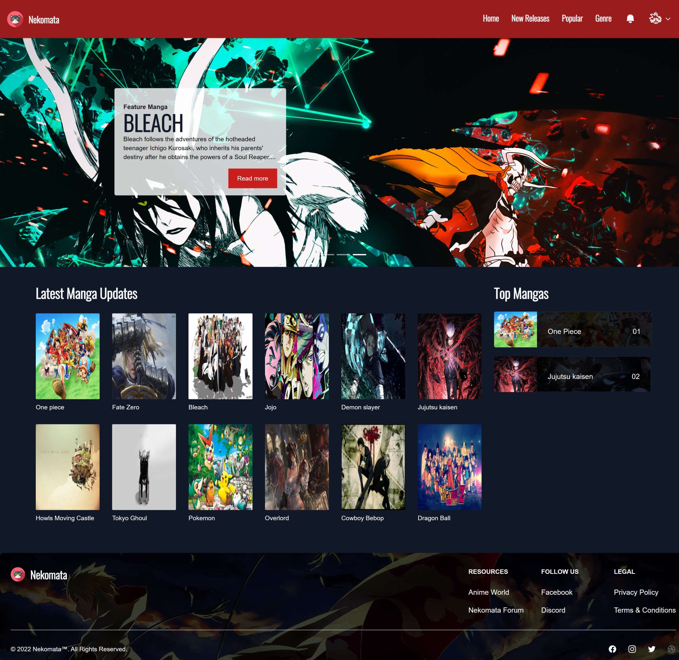
Task: Open the Discord link under Follow Us
Action: coord(553,610)
